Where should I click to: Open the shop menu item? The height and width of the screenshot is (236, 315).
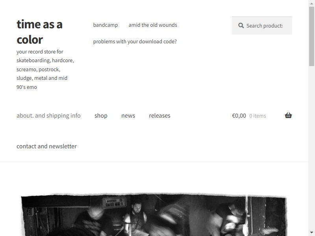[101, 116]
